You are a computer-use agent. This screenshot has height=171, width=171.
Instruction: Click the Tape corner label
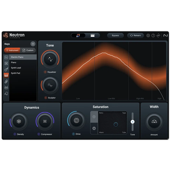[x=124, y=113]
